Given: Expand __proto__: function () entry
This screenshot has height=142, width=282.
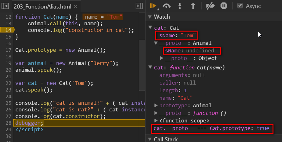Looking at the screenshot, I should point(156,113).
